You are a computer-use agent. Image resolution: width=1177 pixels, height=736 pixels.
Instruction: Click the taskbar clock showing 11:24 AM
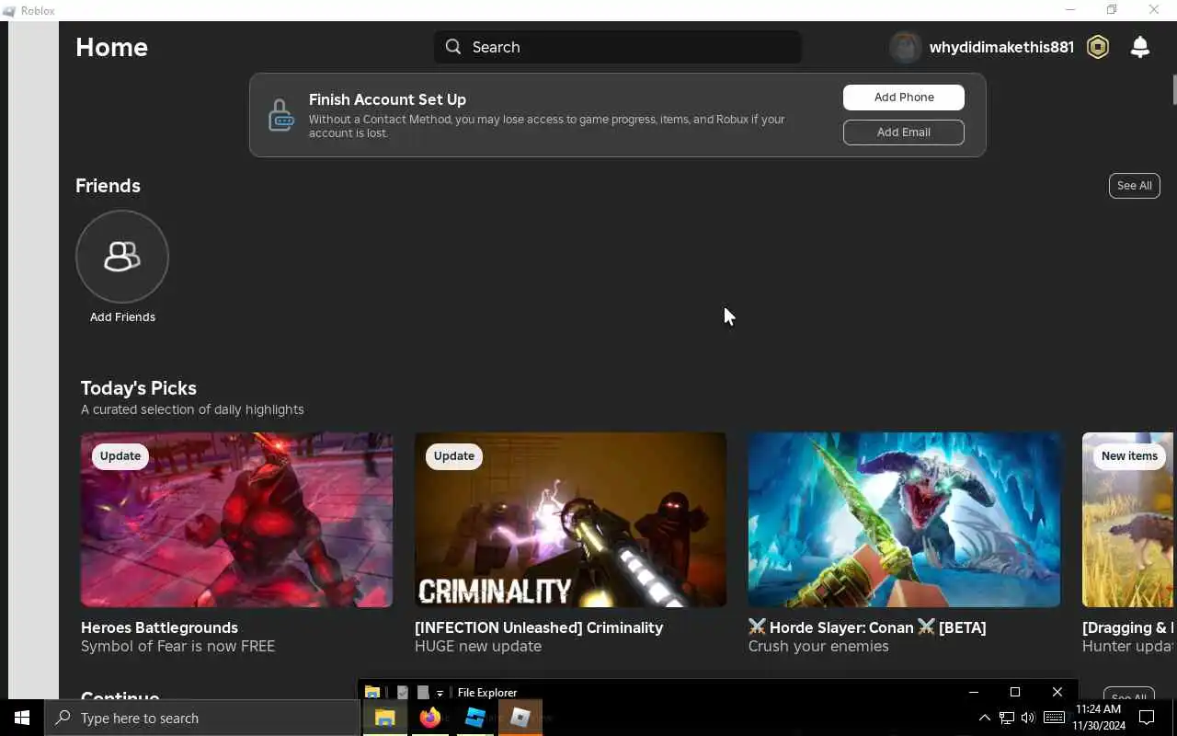point(1098,718)
